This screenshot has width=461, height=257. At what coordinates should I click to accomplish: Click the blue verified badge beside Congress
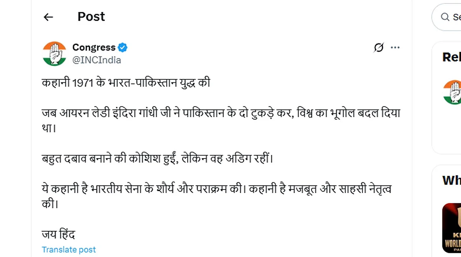[x=123, y=48]
